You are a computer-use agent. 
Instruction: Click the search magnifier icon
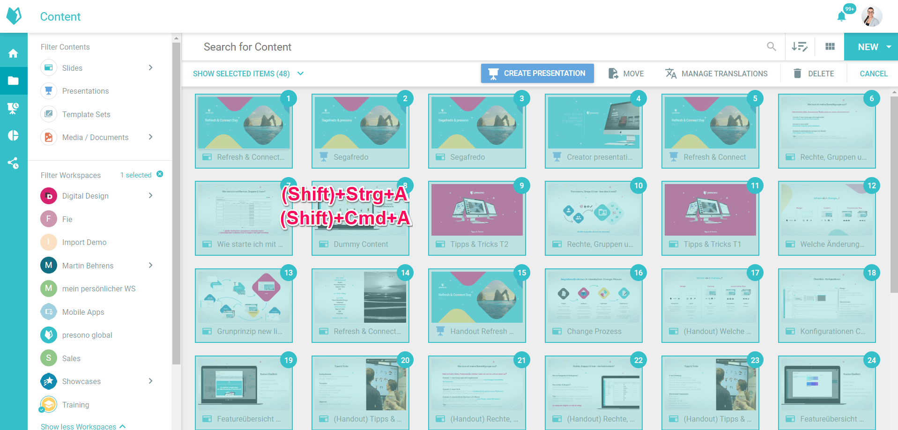click(771, 46)
